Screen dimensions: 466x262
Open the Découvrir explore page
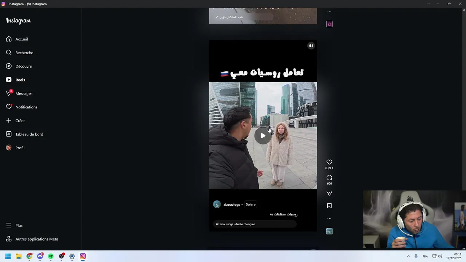[x=19, y=66]
